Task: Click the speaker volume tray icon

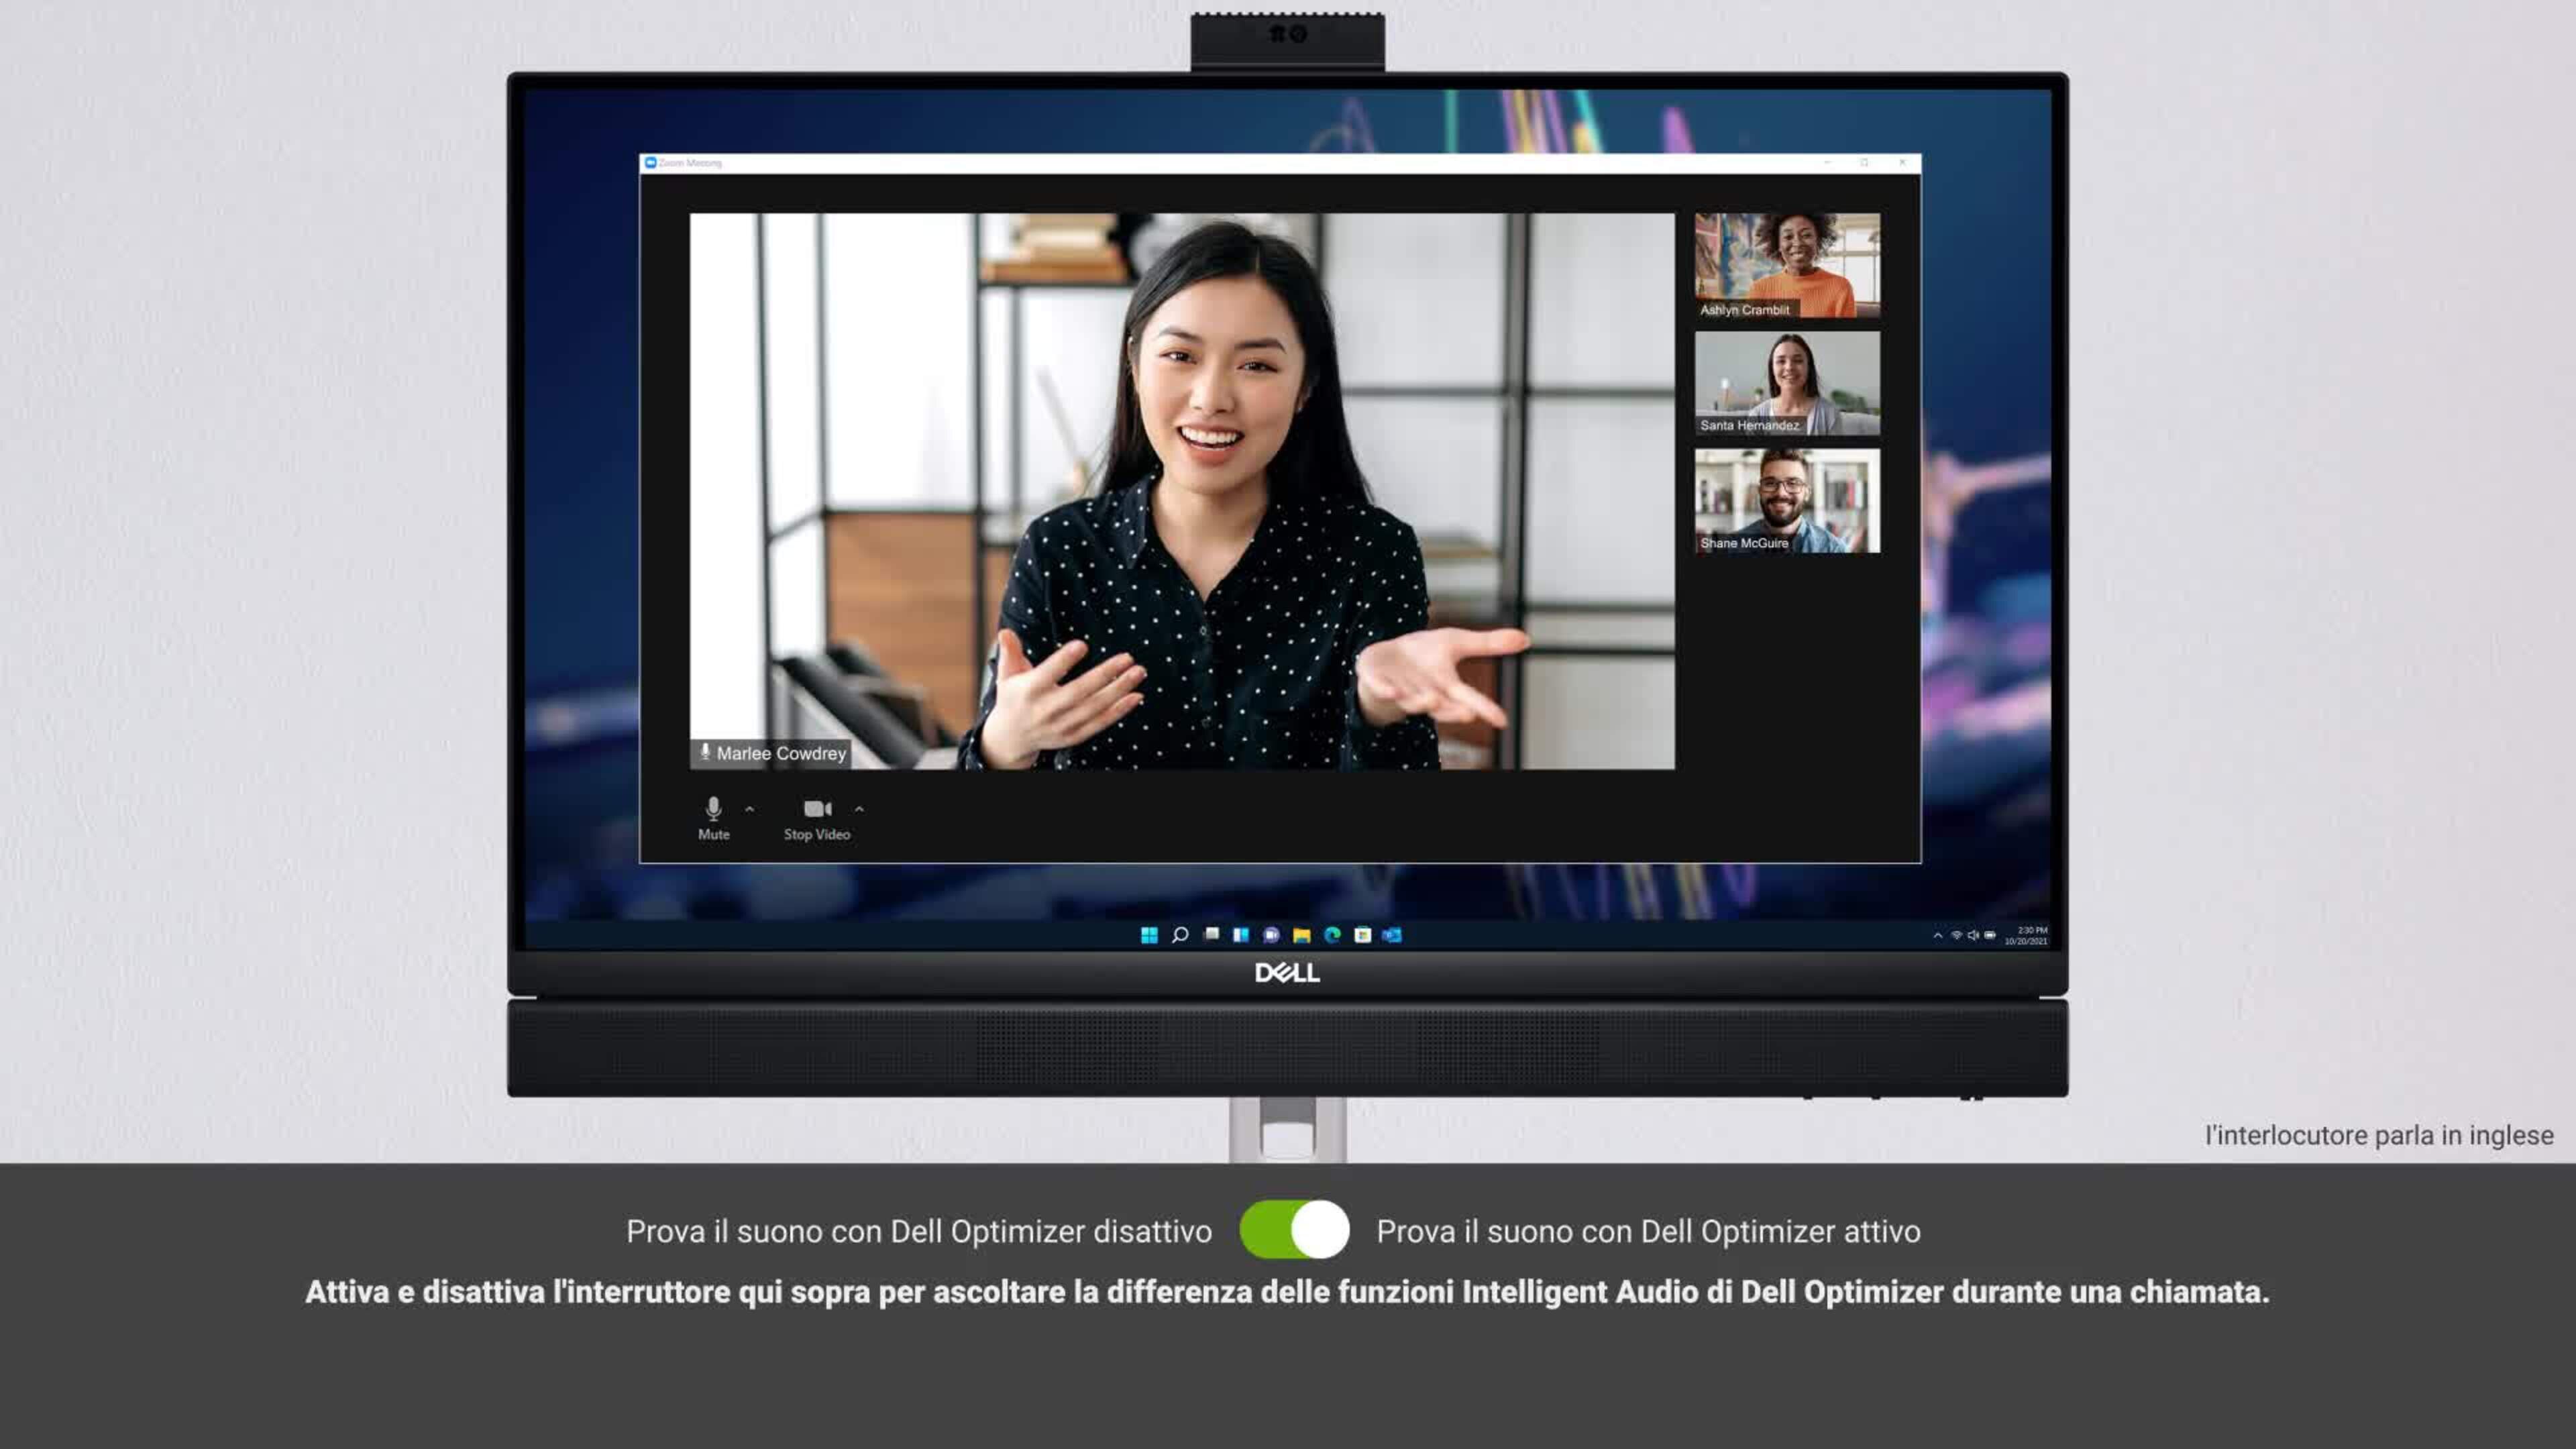Action: [1973, 936]
